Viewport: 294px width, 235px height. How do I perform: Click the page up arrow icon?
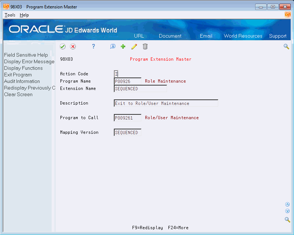tap(287, 204)
